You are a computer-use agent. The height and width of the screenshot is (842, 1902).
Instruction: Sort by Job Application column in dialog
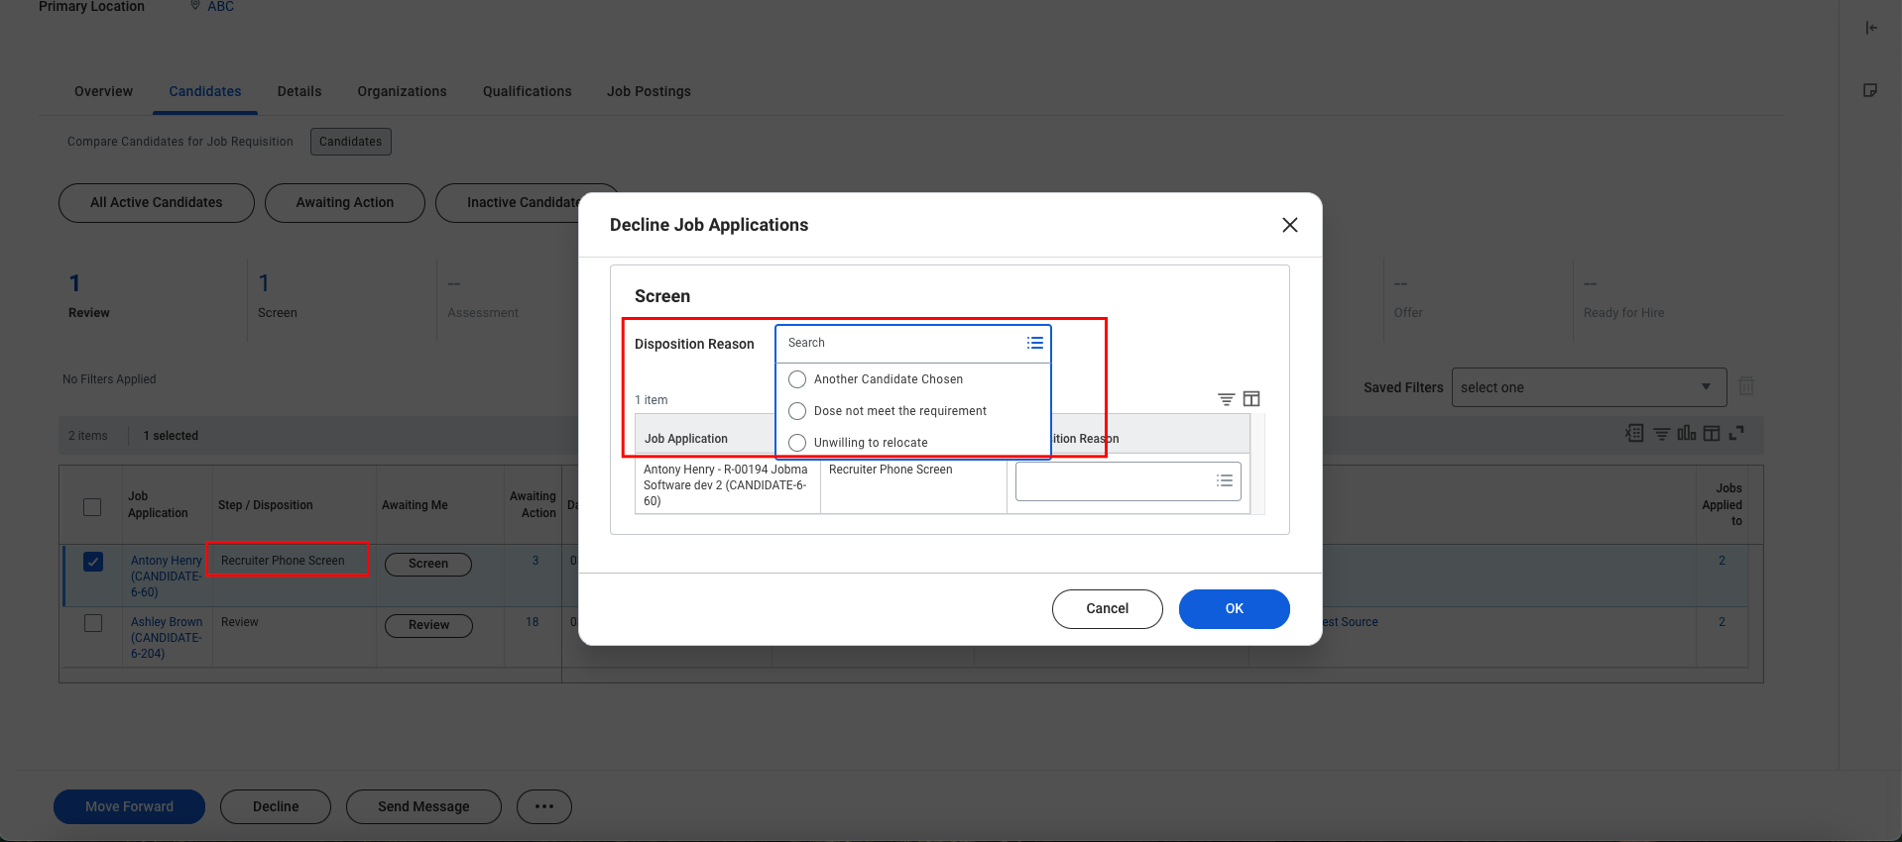pos(686,439)
